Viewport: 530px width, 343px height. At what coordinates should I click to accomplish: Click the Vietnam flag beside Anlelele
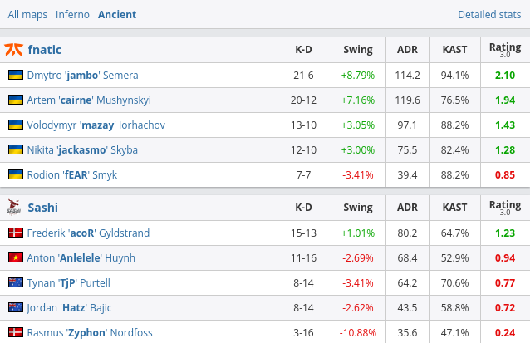tap(16, 257)
